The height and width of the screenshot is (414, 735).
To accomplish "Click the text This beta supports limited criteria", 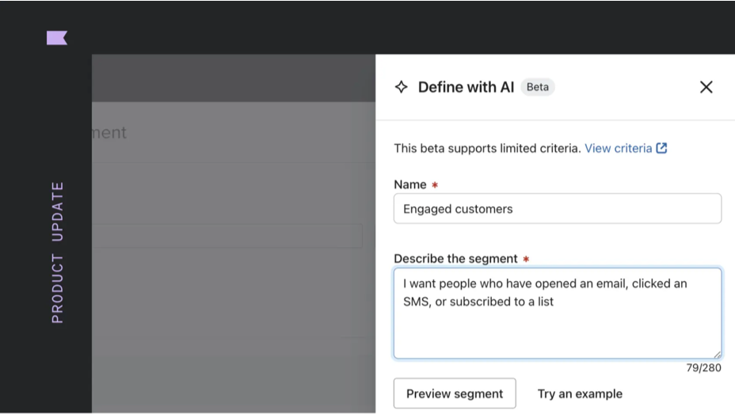I will pyautogui.click(x=488, y=149).
